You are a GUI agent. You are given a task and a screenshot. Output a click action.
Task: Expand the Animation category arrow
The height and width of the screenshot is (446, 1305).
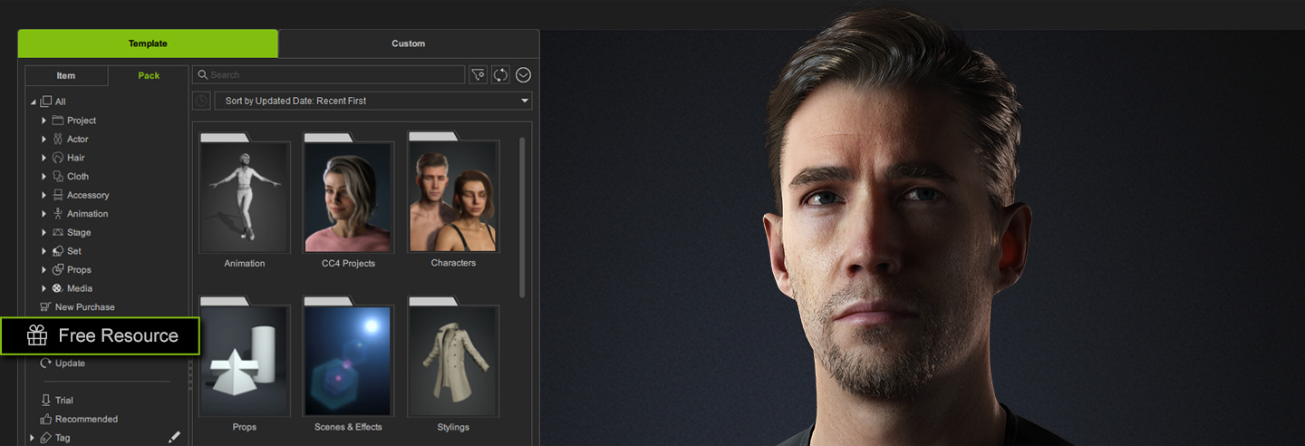point(43,214)
